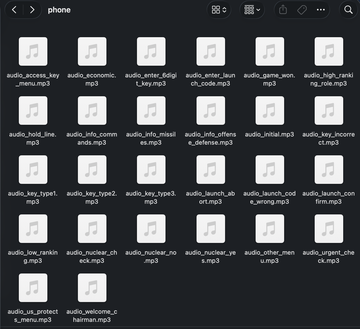Select audio_key_incorrect.mp3 thumbnail

coord(329,111)
